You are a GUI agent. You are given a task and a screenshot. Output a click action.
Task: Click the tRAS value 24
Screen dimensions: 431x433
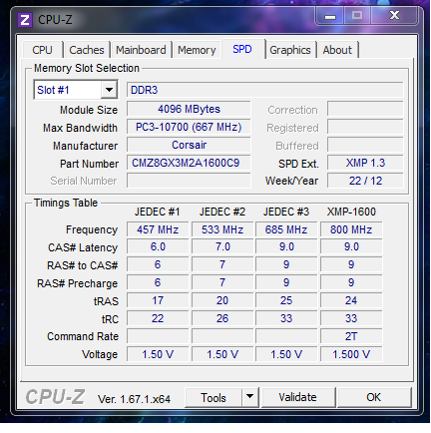coord(351,300)
